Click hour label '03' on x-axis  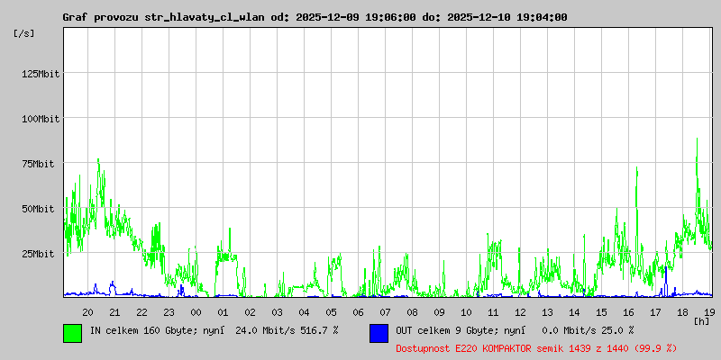point(278,312)
